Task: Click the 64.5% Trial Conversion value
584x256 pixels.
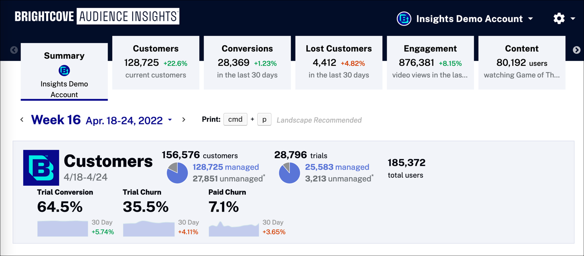Action: click(x=60, y=207)
